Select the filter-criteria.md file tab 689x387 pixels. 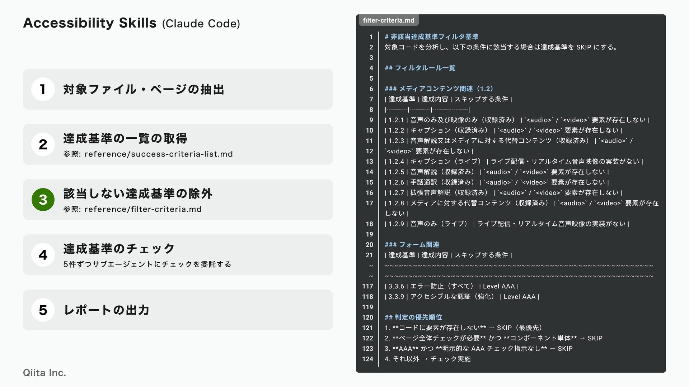[x=388, y=20]
